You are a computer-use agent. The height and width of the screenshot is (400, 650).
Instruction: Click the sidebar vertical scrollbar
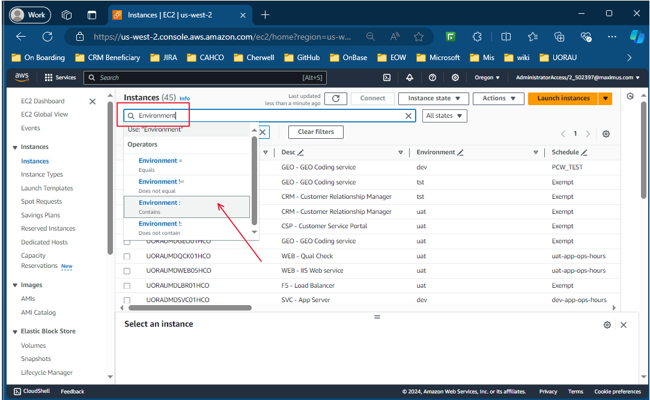point(110,178)
